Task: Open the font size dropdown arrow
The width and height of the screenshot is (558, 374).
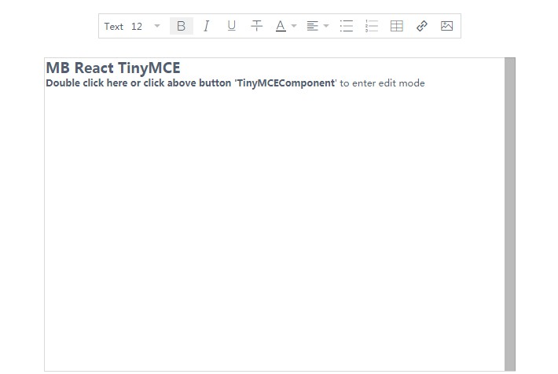Action: 157,26
